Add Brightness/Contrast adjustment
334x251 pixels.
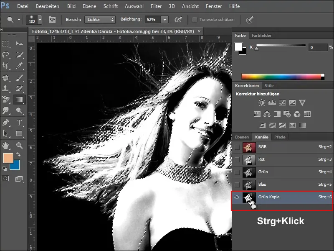coord(262,103)
